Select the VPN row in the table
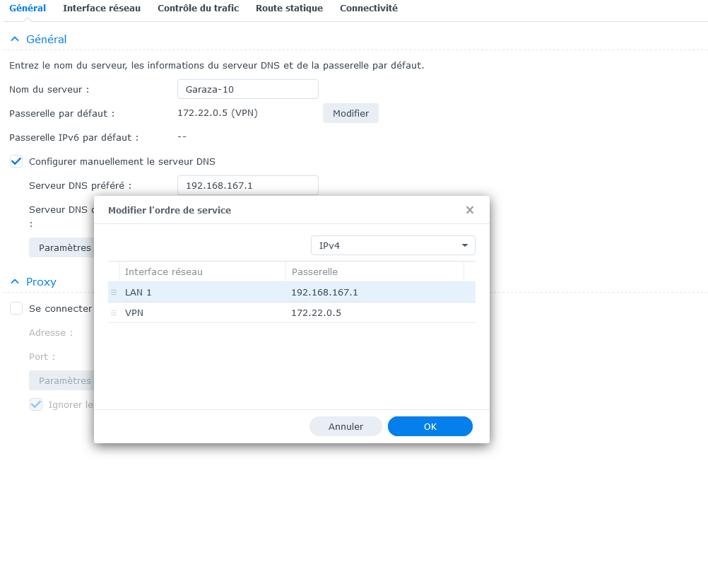 [x=292, y=312]
